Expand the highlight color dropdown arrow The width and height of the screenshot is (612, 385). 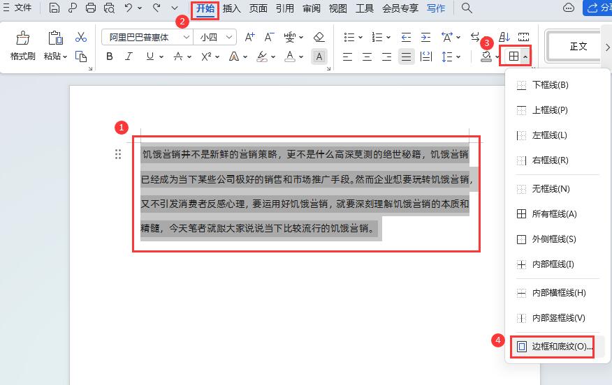click(x=273, y=57)
